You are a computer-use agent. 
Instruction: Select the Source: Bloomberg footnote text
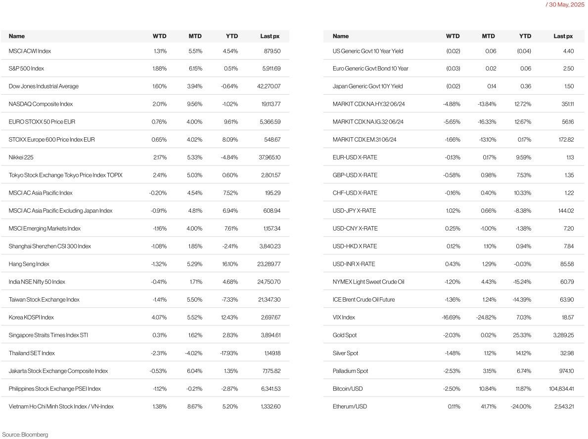(25, 435)
